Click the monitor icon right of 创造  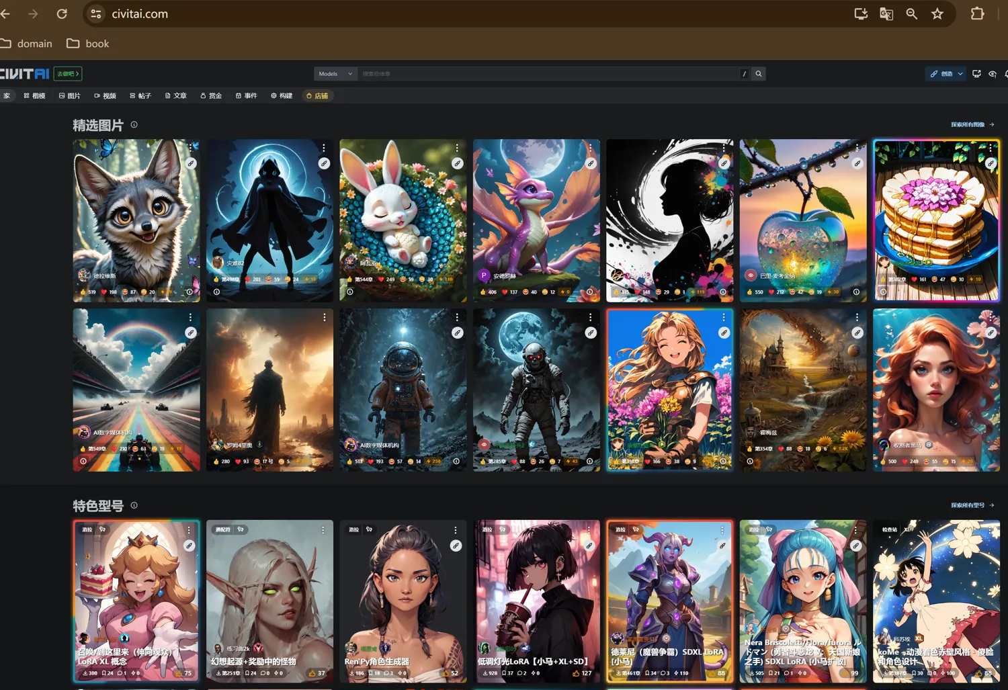[977, 74]
